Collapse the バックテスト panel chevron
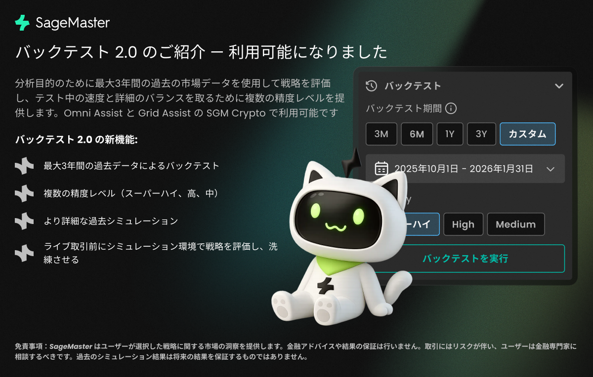593x377 pixels. click(559, 86)
